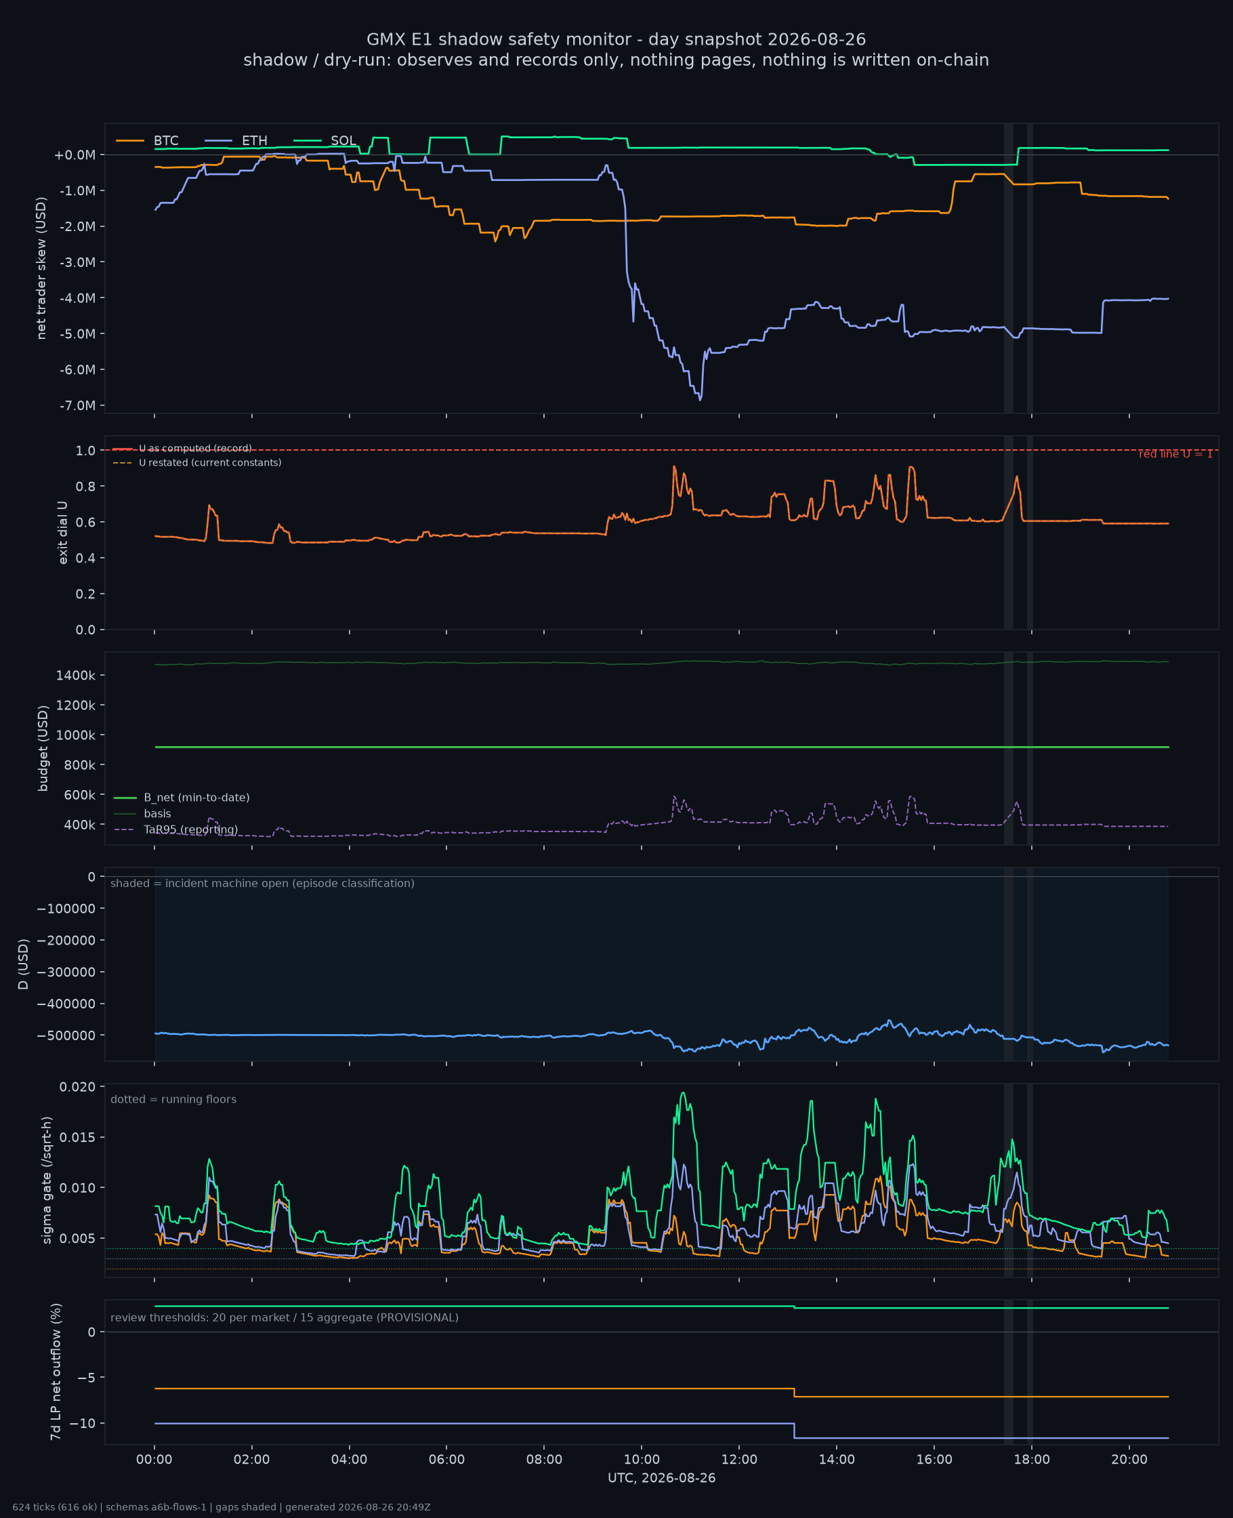Click the '18:00' time axis tick
The width and height of the screenshot is (1233, 1518).
click(1031, 1460)
